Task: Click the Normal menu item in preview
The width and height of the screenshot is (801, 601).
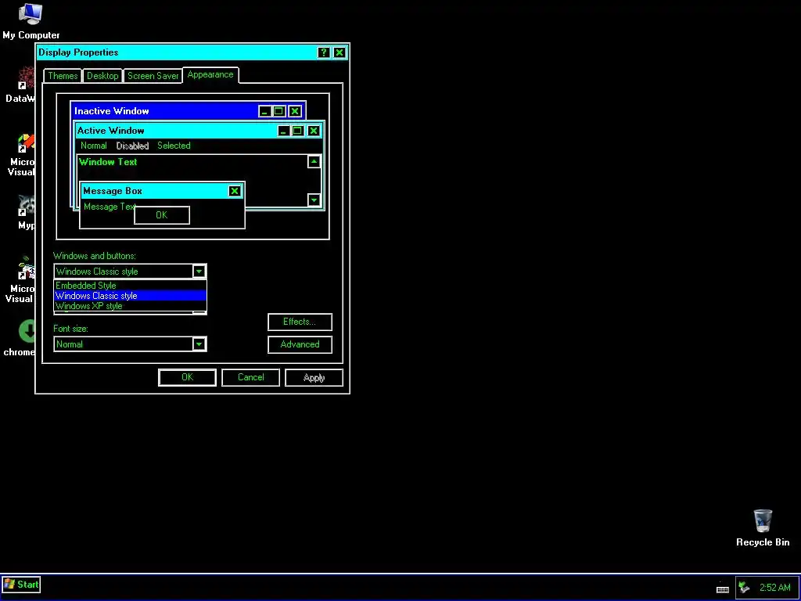Action: pos(94,146)
